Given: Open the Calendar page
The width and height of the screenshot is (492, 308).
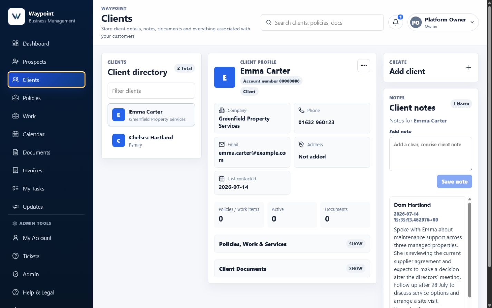Looking at the screenshot, I should 46,134.
